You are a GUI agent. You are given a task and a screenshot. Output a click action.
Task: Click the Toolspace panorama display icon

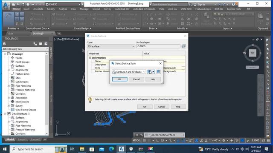click(41, 44)
